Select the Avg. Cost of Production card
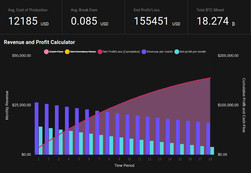 click(31, 17)
